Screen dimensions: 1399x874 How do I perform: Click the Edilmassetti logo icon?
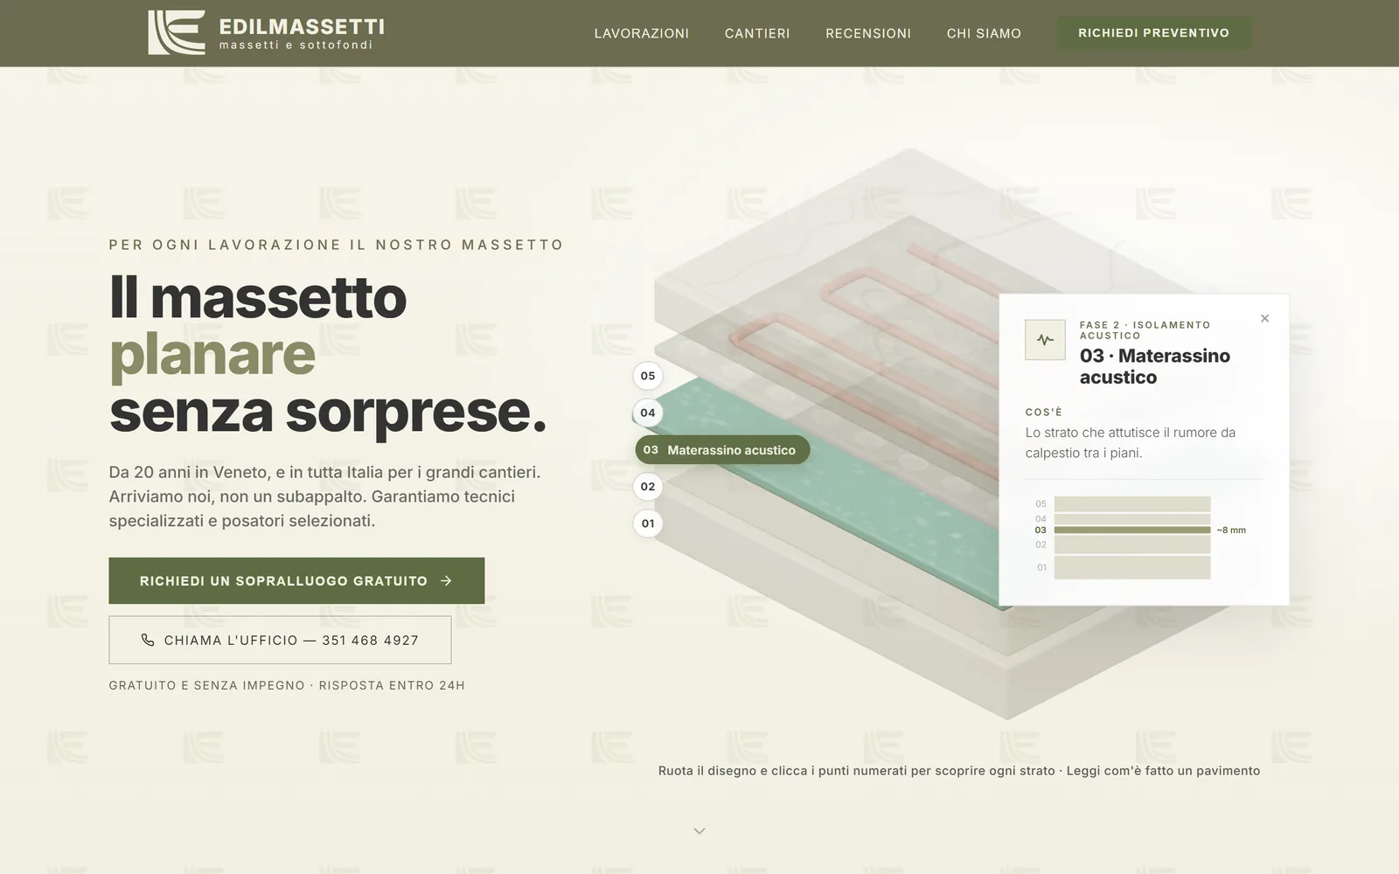click(x=177, y=32)
